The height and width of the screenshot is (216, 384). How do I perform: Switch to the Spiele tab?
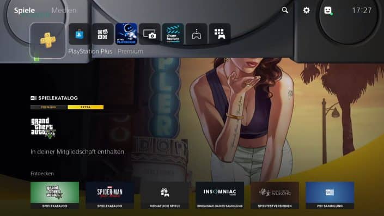[x=25, y=10]
